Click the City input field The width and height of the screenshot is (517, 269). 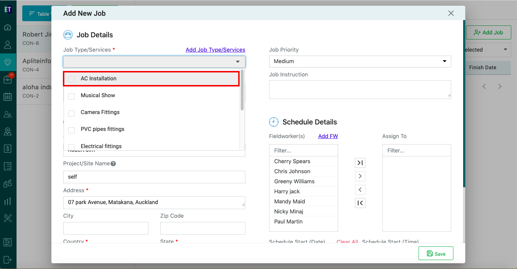coord(106,228)
